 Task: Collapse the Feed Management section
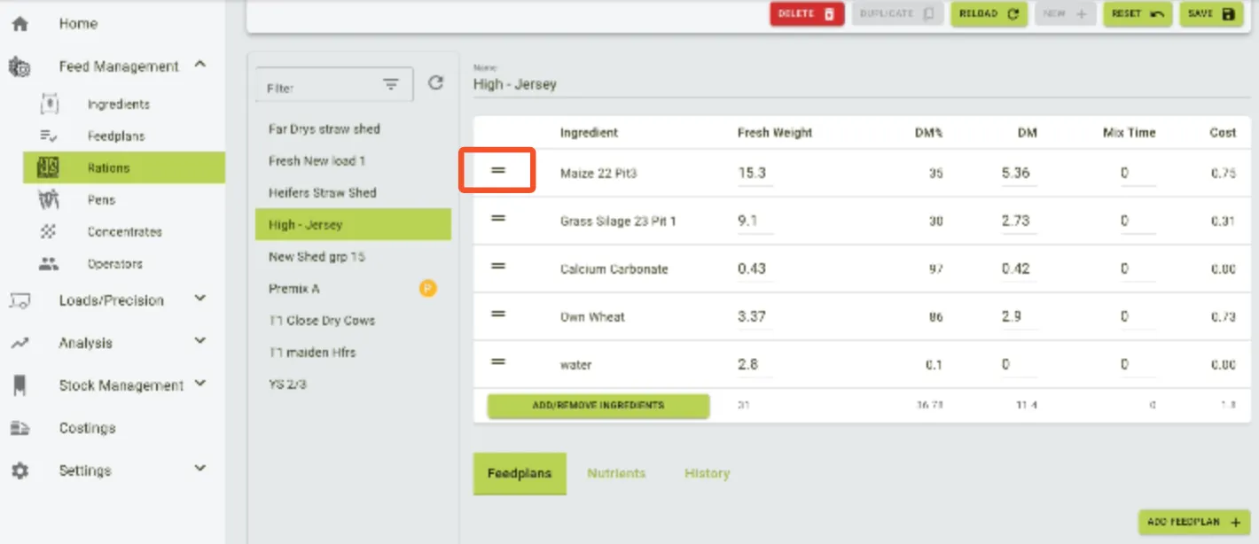tap(200, 65)
